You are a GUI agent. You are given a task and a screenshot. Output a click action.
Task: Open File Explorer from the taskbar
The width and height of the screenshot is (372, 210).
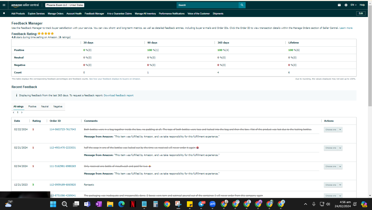[110, 204]
